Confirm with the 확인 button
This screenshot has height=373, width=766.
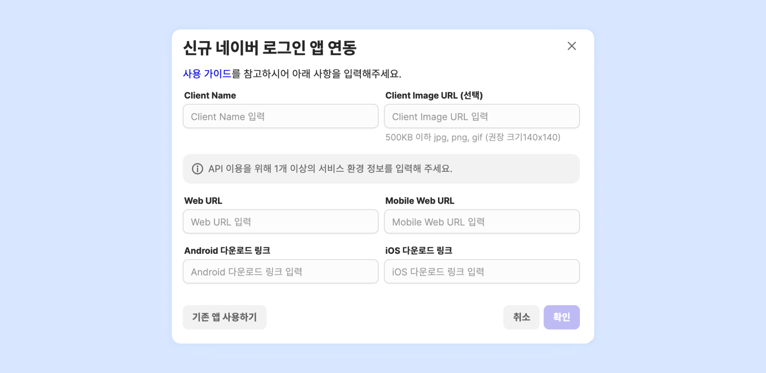pyautogui.click(x=562, y=317)
